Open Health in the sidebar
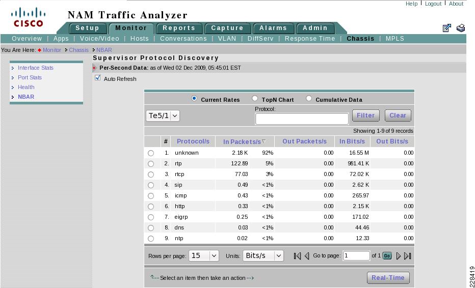The image size is (475, 288). tap(26, 87)
